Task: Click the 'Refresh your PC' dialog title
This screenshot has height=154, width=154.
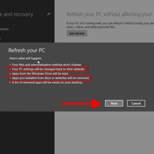Action: pos(27,50)
